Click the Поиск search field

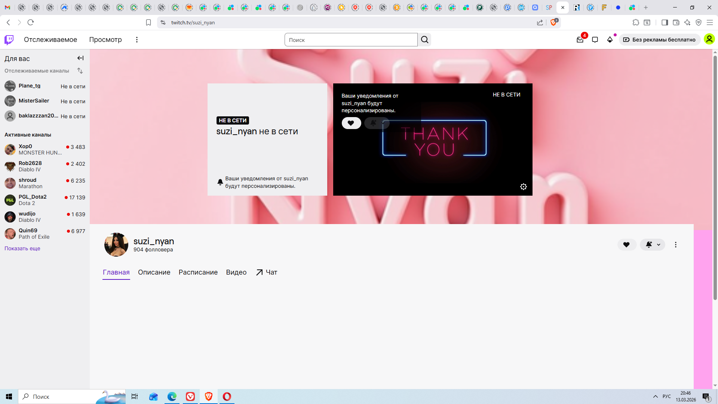tap(351, 40)
